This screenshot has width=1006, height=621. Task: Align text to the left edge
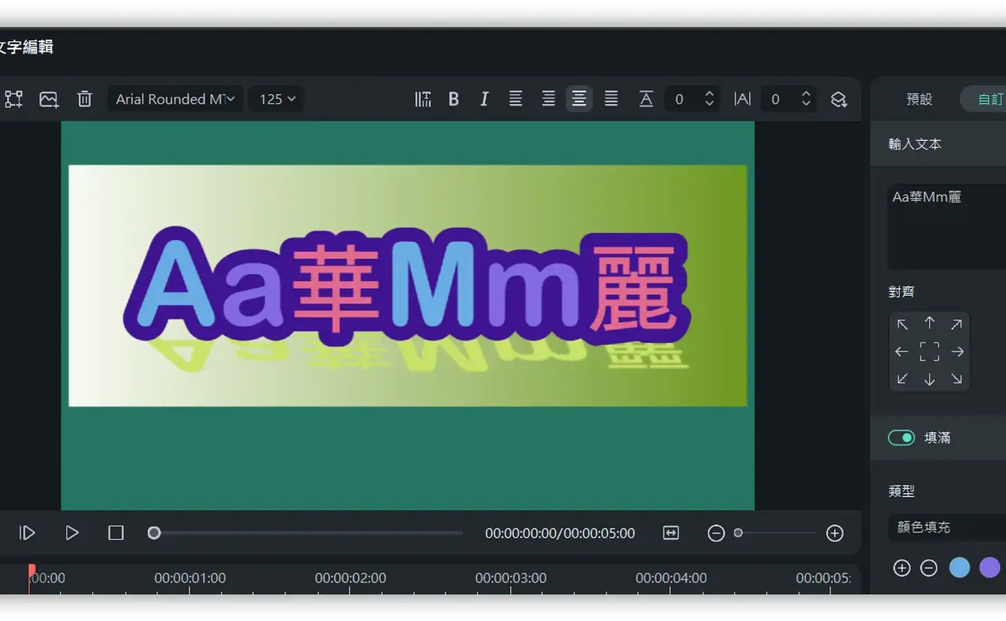(x=902, y=352)
